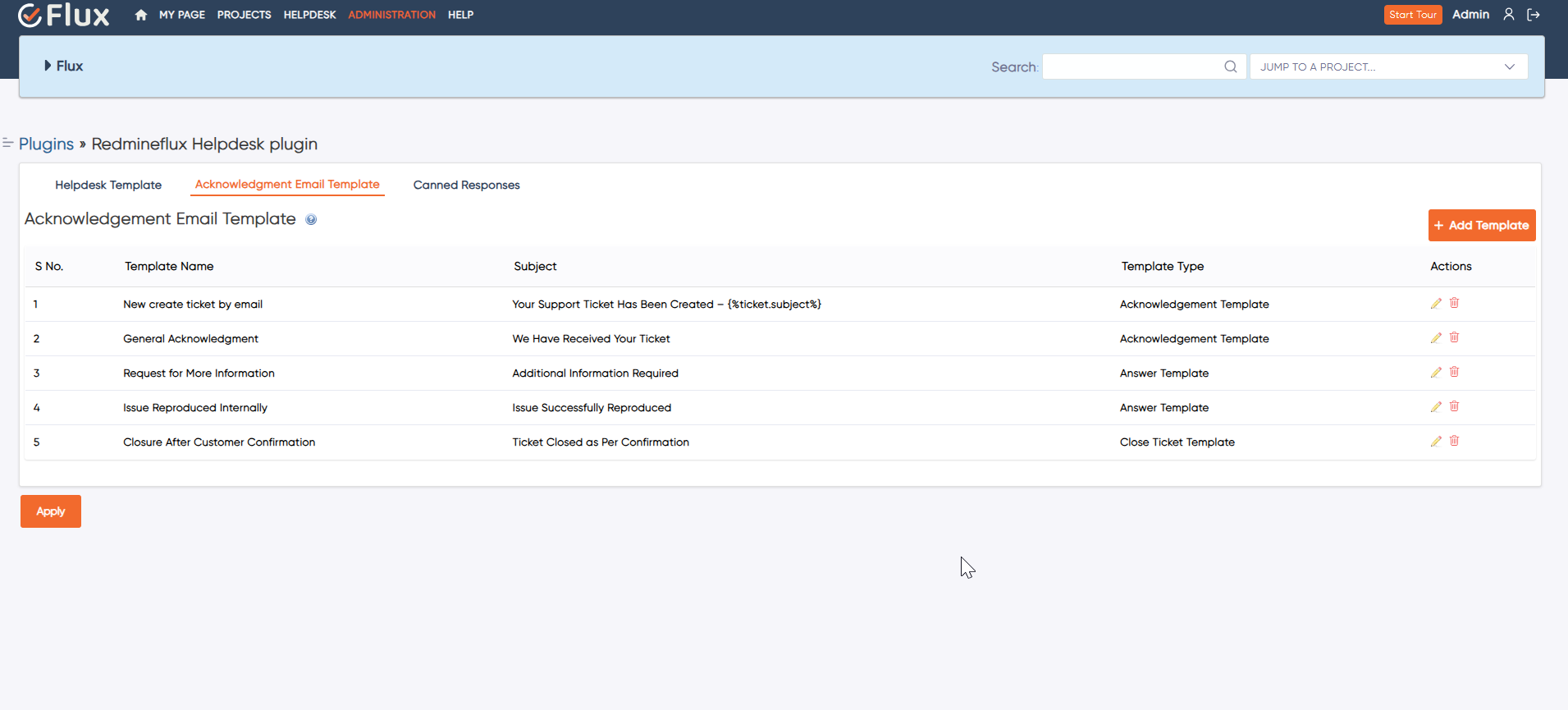Open help icon beside Acknowledgement Email Template
Screen dimensions: 1568x710
311,219
